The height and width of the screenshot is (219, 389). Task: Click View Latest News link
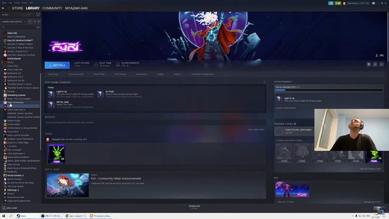[x=256, y=130]
